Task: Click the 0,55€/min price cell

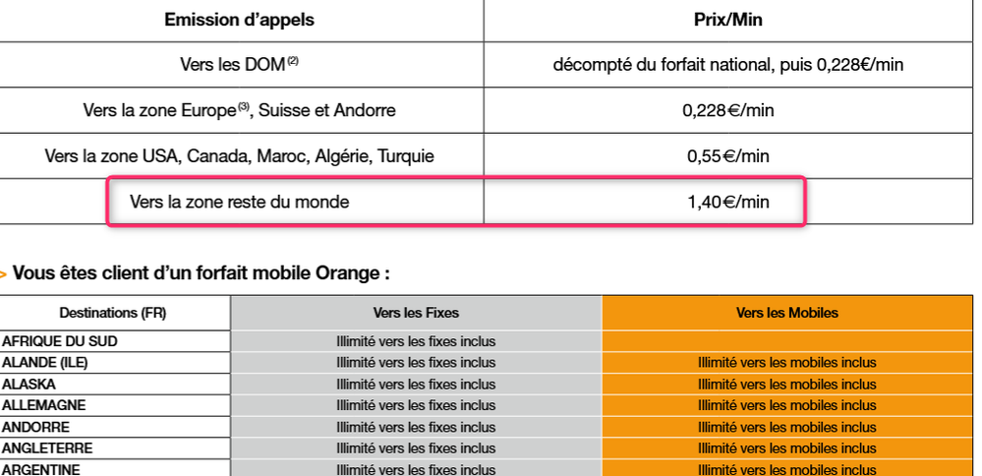Action: (727, 156)
